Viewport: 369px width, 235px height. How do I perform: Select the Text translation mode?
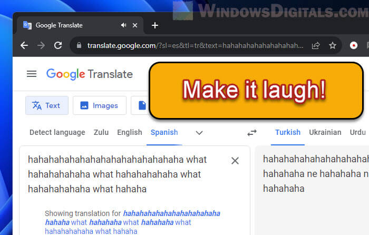(x=47, y=105)
